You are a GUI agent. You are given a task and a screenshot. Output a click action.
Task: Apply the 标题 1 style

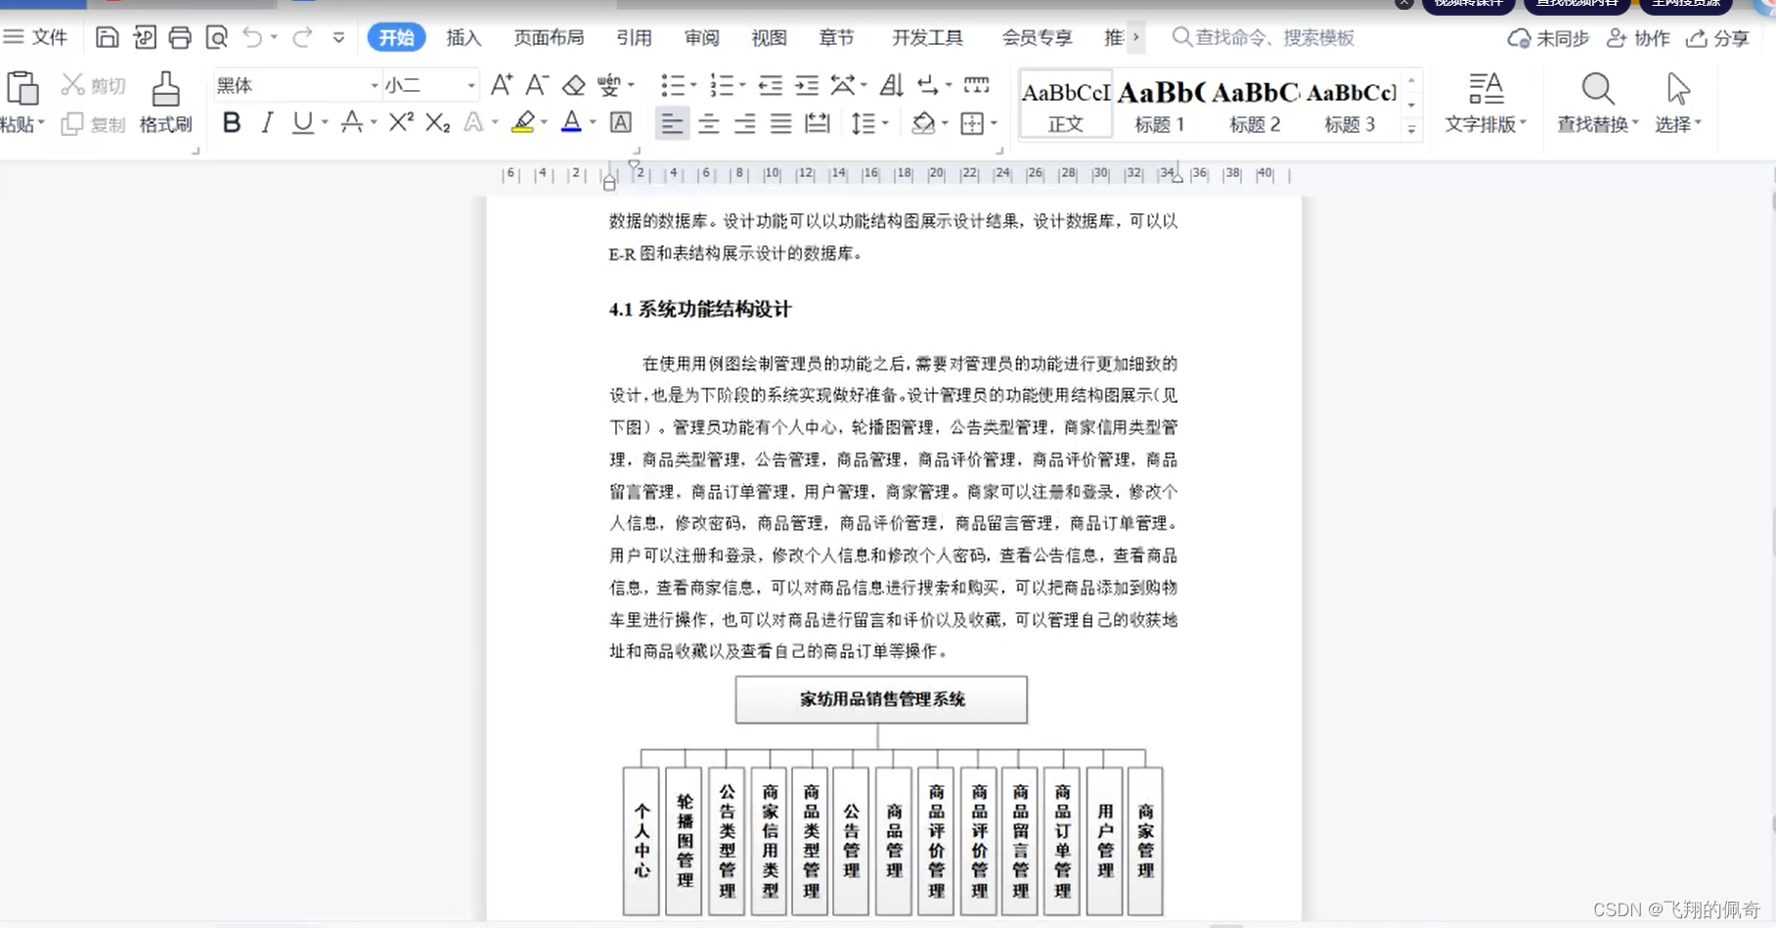[x=1160, y=103]
